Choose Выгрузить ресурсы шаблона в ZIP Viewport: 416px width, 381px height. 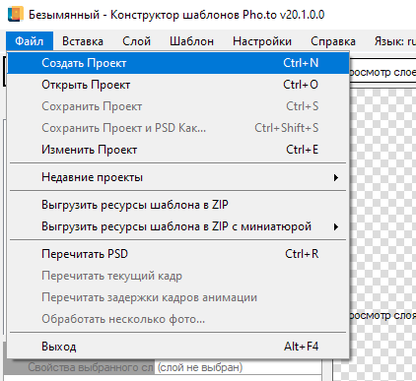(177, 205)
